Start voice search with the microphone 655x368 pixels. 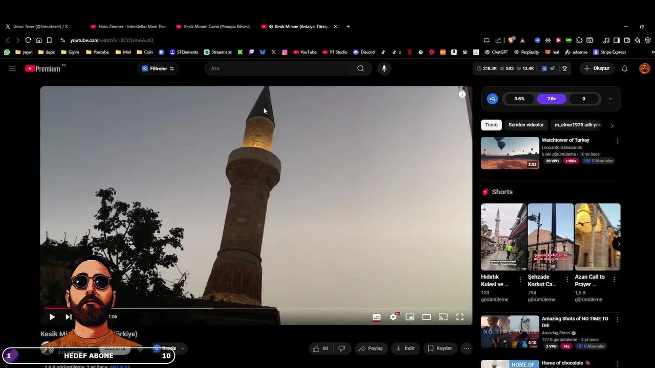(384, 68)
